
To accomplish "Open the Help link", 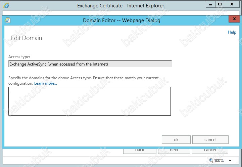I will tap(232, 32).
